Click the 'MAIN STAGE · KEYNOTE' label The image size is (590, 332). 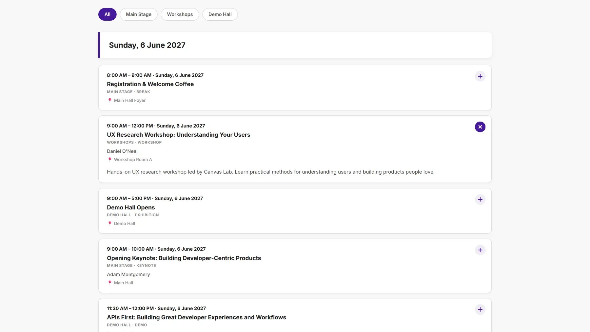(131, 265)
